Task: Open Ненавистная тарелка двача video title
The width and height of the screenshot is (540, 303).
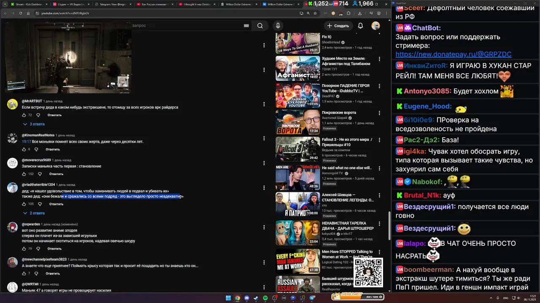Action: (348, 226)
